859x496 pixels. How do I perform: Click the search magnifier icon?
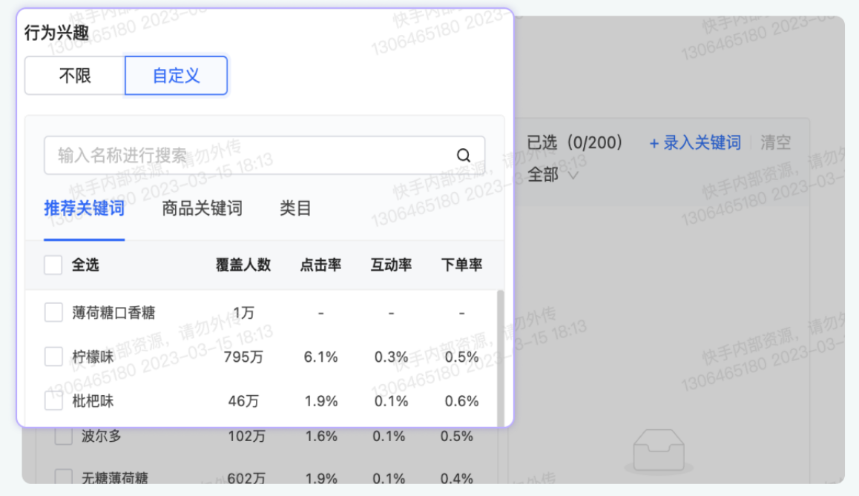(464, 155)
